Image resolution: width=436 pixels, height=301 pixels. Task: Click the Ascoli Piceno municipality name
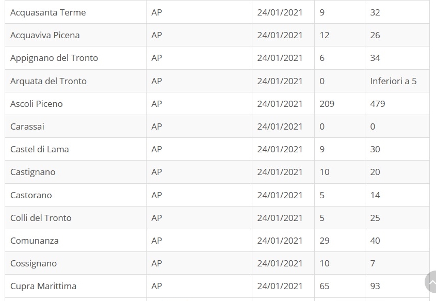coord(37,104)
